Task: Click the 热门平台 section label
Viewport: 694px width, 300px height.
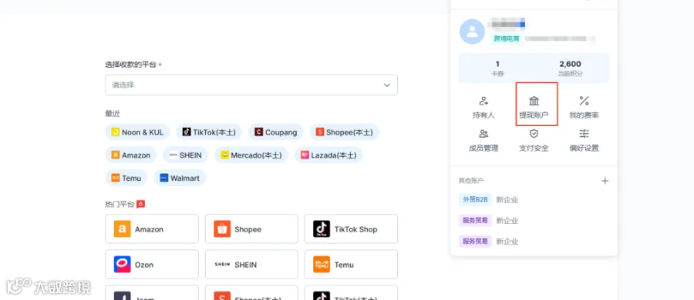Action: click(120, 204)
